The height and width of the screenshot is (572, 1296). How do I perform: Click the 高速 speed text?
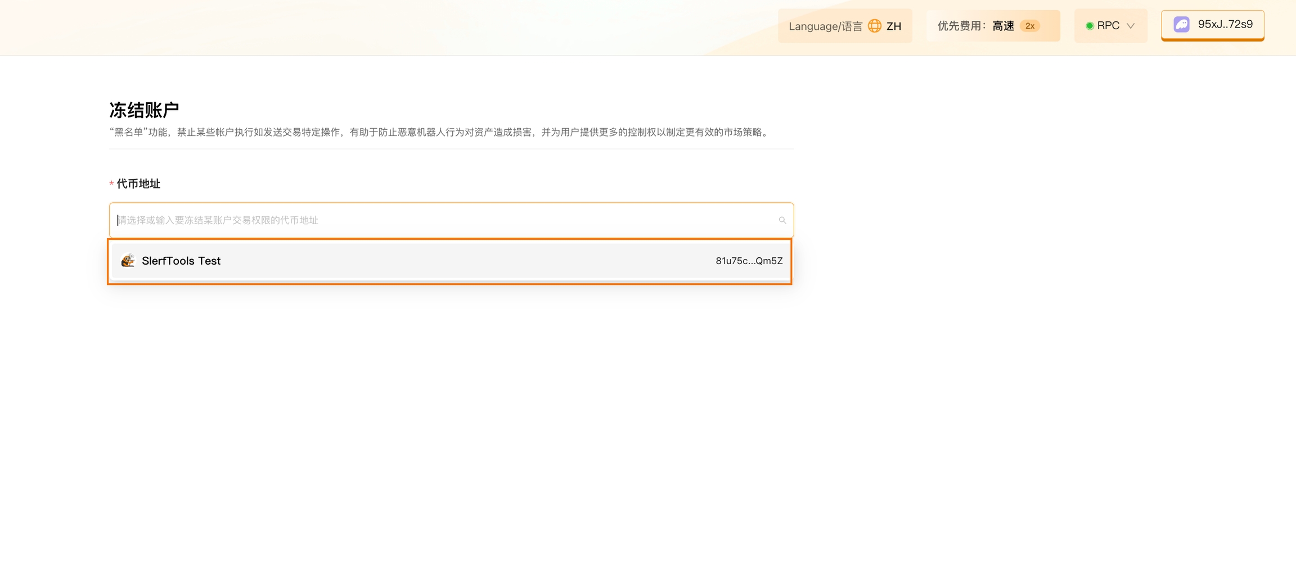pos(1003,26)
